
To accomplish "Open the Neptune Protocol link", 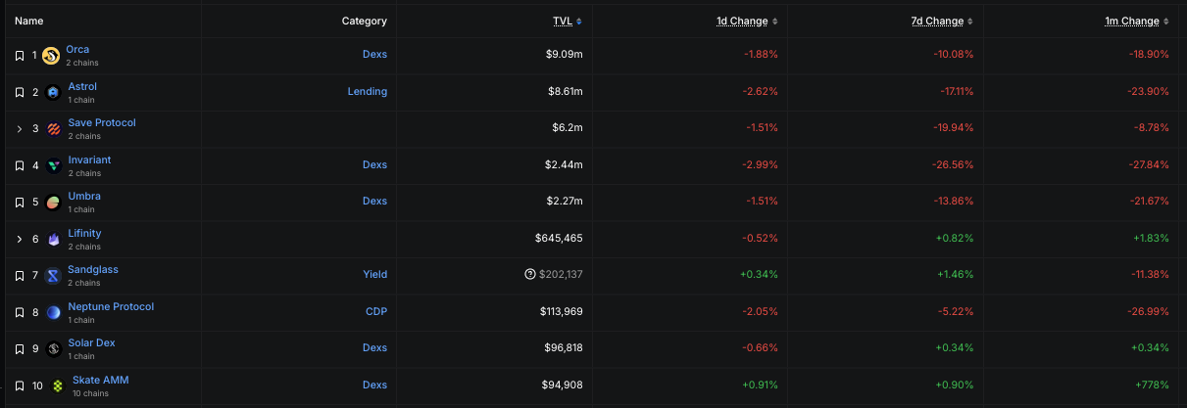I will 111,306.
